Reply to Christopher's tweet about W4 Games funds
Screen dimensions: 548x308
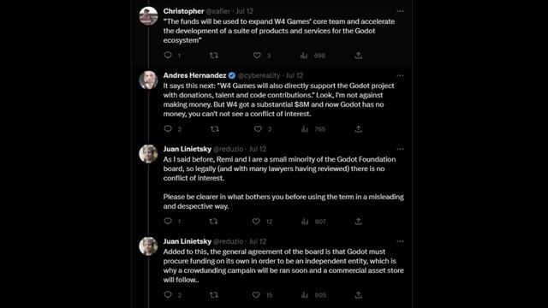[x=168, y=55]
